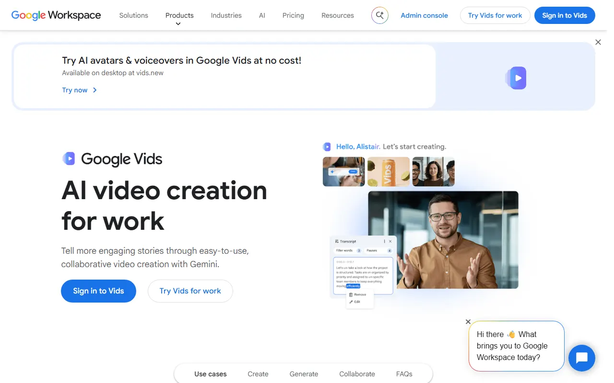Click Vids icon beside Hello, Alistair

[x=327, y=147]
